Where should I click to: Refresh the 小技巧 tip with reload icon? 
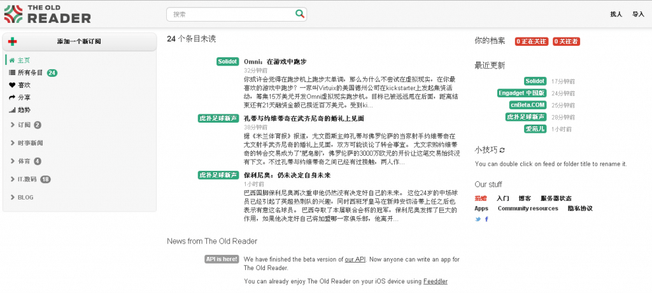tap(502, 150)
